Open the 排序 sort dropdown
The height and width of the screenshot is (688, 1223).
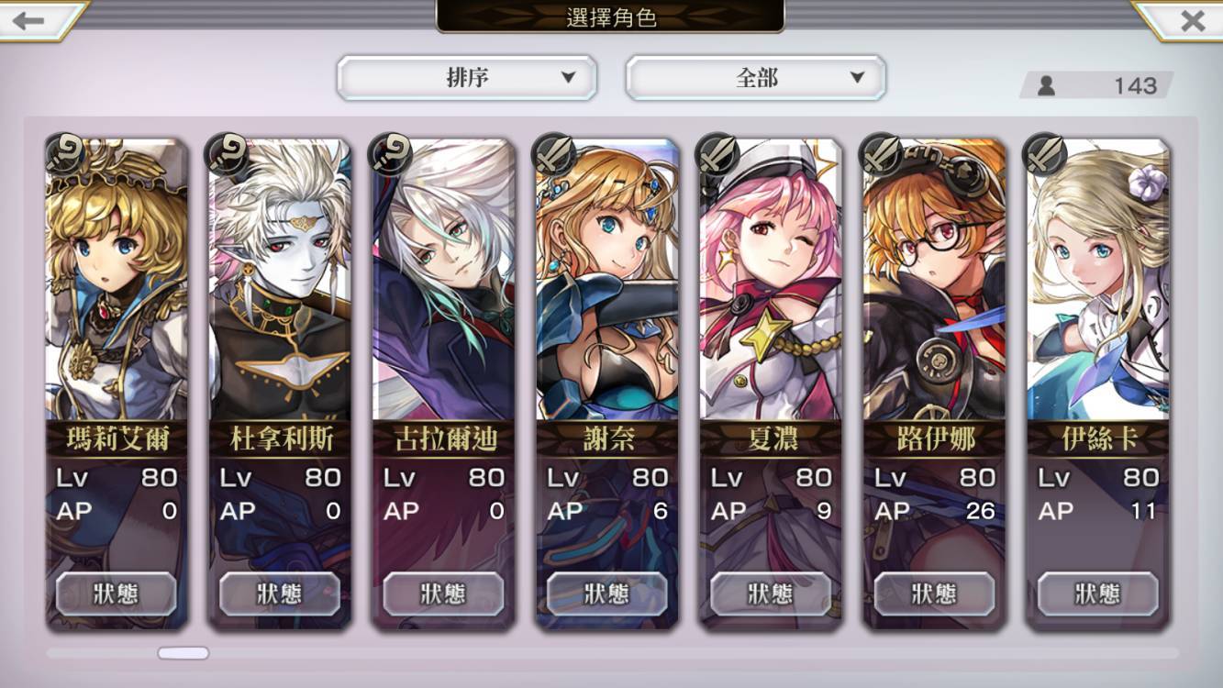tap(467, 78)
